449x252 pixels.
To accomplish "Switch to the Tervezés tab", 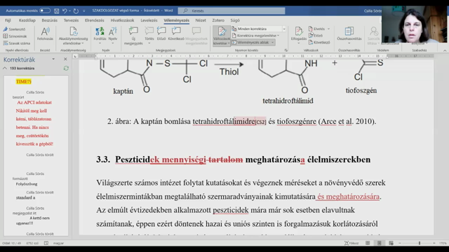I will [71, 20].
